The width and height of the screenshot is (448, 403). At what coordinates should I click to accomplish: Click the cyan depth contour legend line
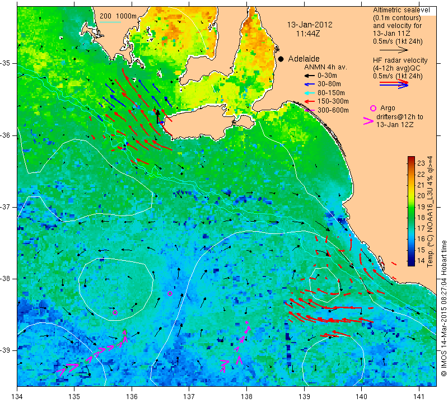110,22
